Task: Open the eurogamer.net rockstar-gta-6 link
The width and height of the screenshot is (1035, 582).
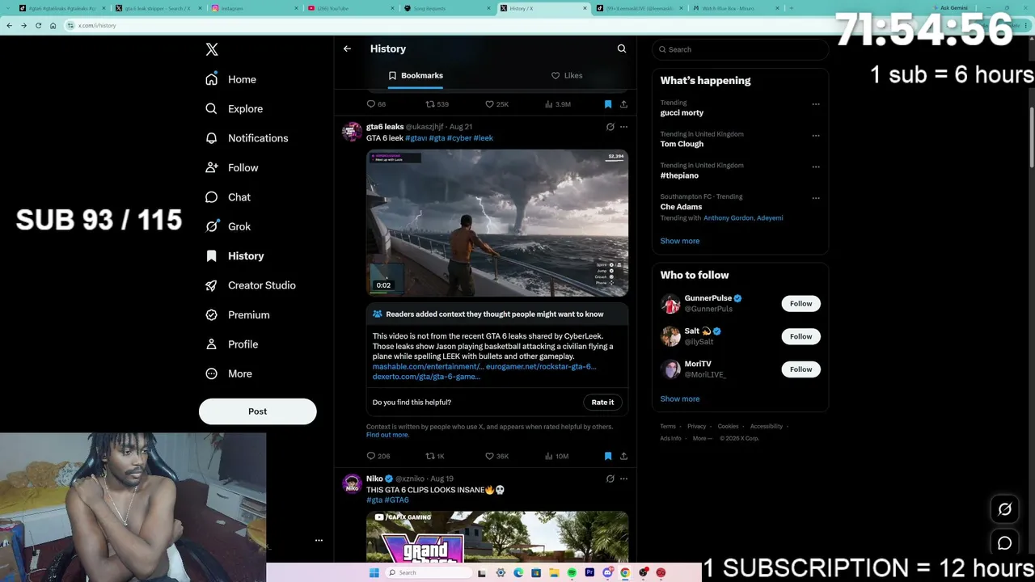Action: (541, 366)
